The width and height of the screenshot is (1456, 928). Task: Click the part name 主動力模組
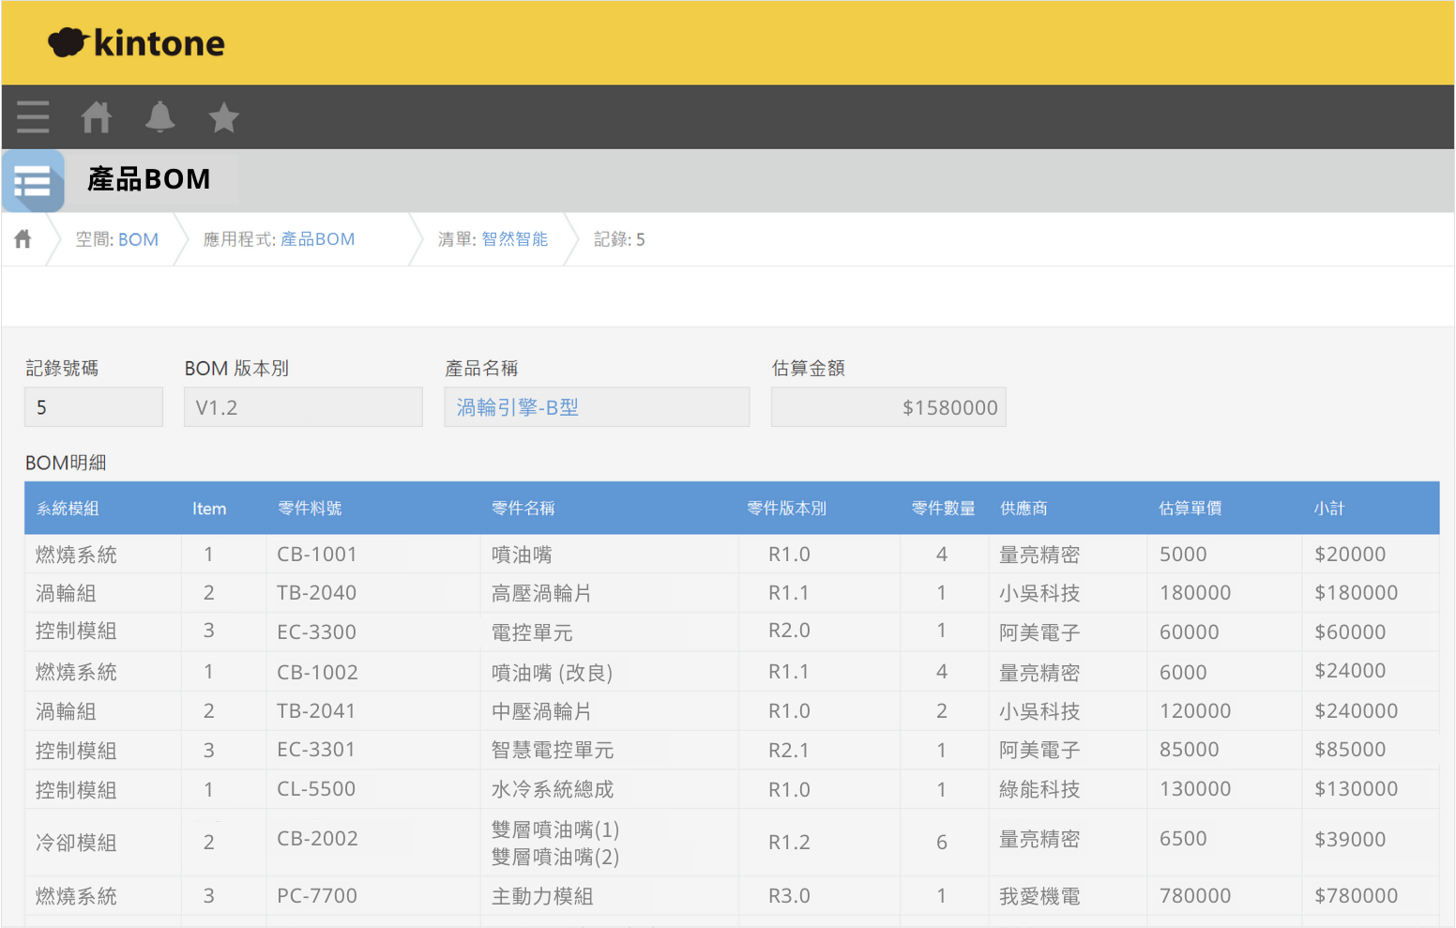(x=542, y=896)
